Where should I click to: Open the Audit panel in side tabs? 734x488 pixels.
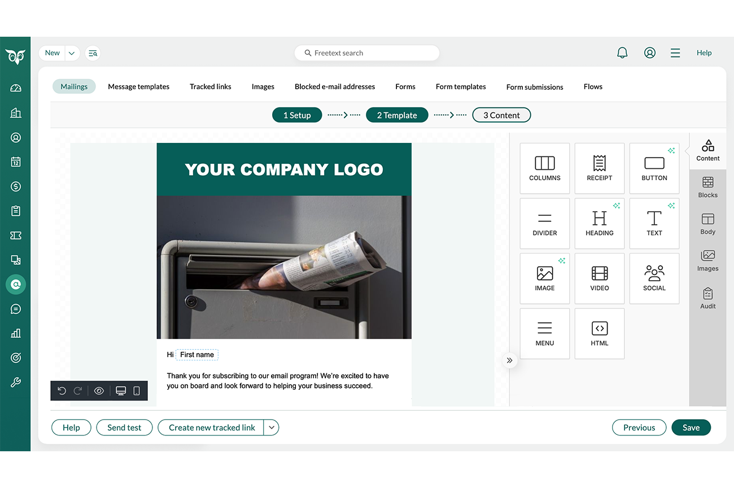click(x=707, y=298)
